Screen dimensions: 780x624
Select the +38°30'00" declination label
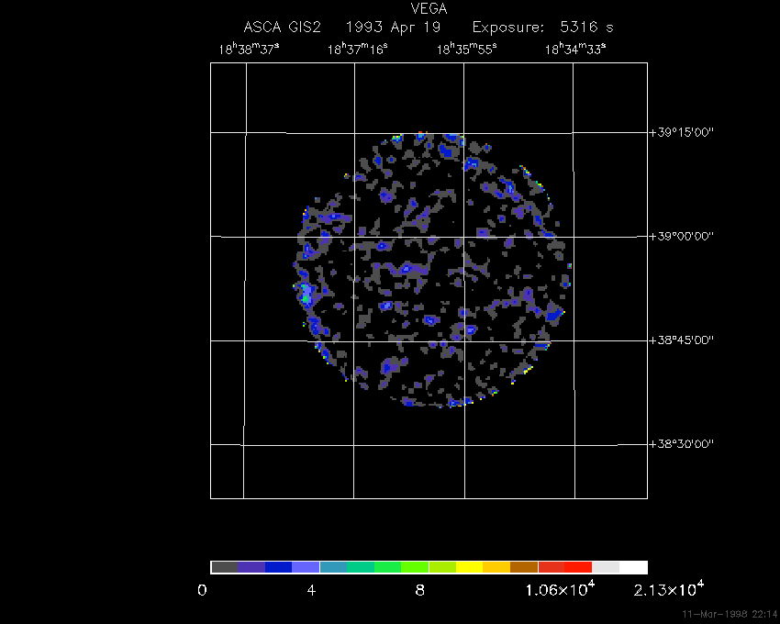point(682,443)
